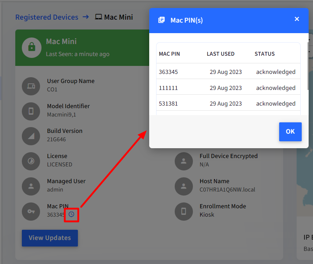Viewport: 313px width, 264px height.
Task: Click the Full Device Encrypted icon
Action: [184, 161]
